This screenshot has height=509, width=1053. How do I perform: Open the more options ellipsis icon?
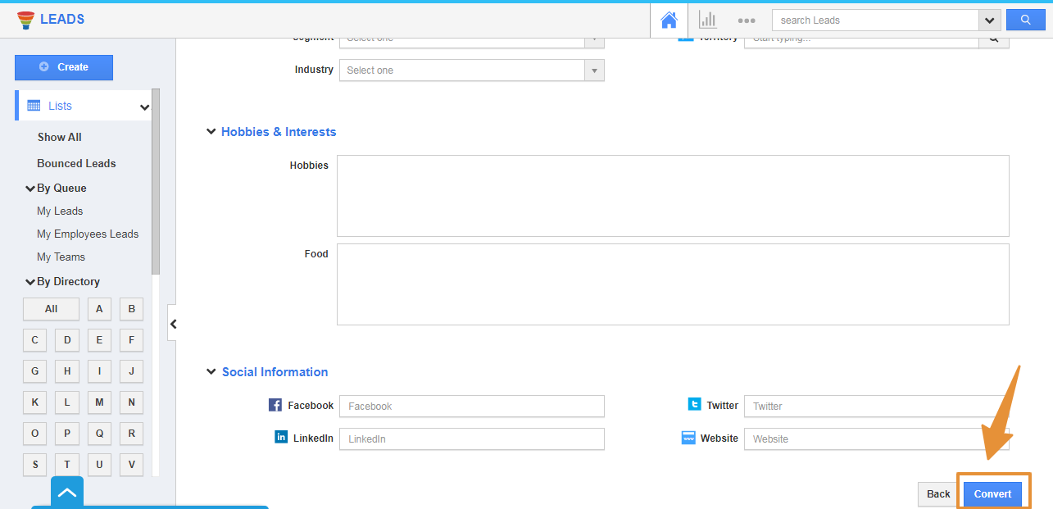click(x=746, y=20)
